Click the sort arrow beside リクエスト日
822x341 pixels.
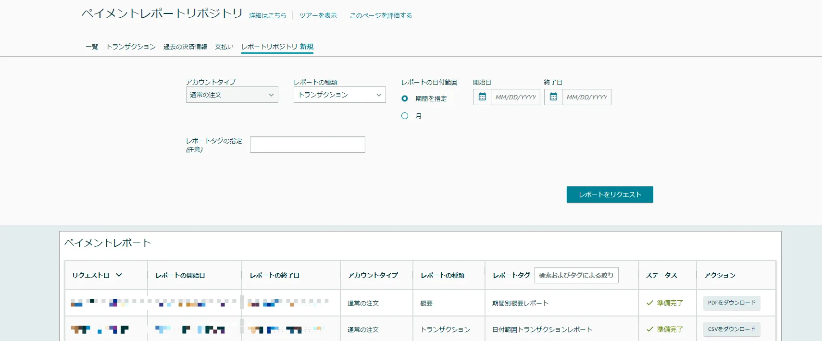[x=119, y=275]
